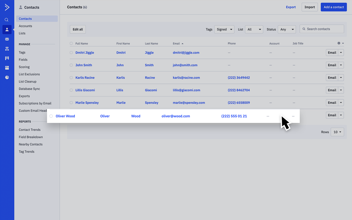Switch to the Accounts section

[x=25, y=26]
